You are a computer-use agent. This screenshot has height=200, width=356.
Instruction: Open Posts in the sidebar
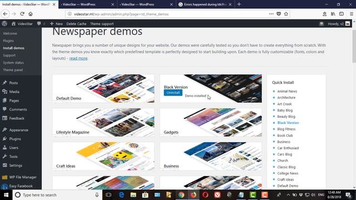click(13, 83)
